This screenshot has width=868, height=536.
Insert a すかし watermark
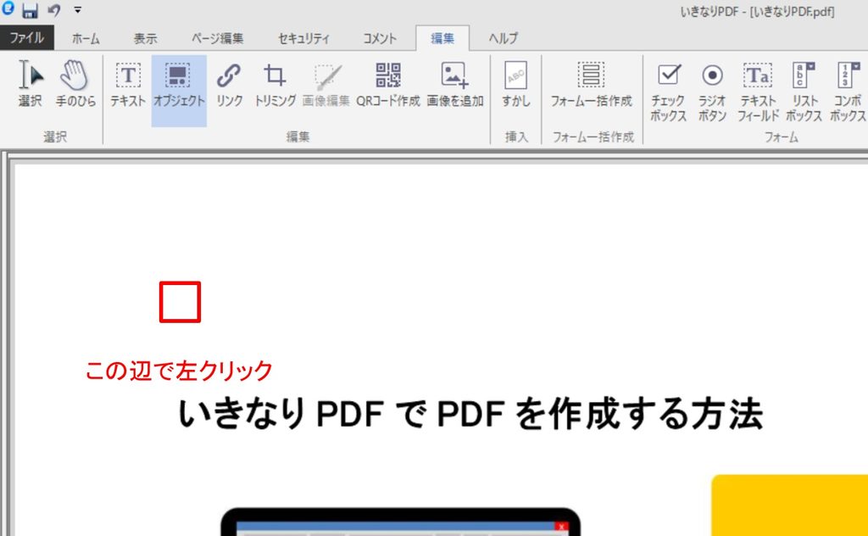click(x=516, y=84)
